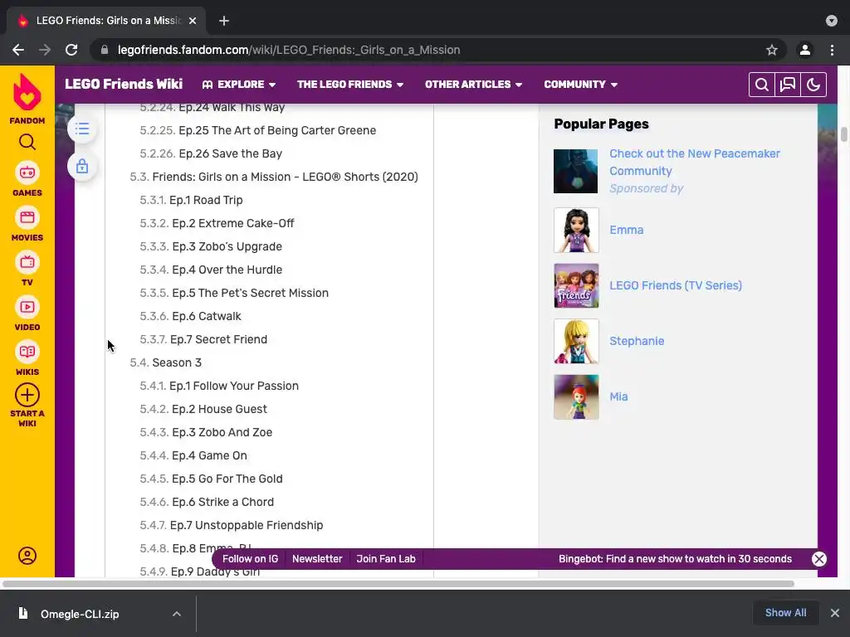Open a new browser tab

(224, 21)
